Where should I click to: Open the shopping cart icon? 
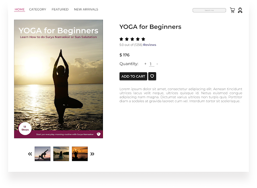(232, 10)
